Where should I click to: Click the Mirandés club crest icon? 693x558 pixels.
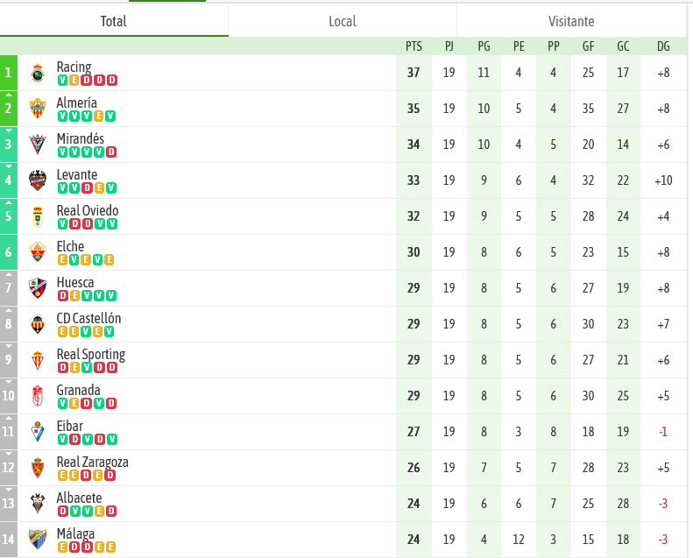tap(37, 145)
